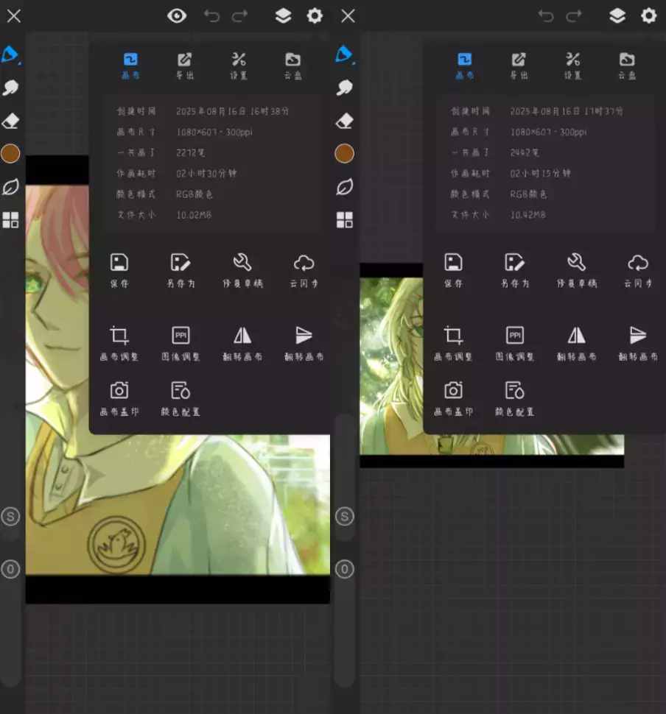The image size is (666, 714).
Task: Open the four-square grid tool in right screenshot
Action: point(345,220)
